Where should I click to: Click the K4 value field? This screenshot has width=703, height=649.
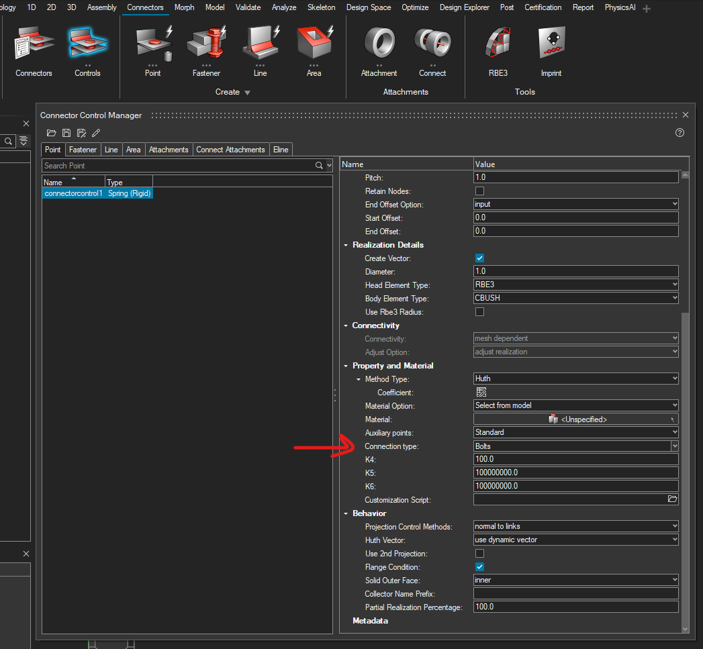click(x=575, y=459)
